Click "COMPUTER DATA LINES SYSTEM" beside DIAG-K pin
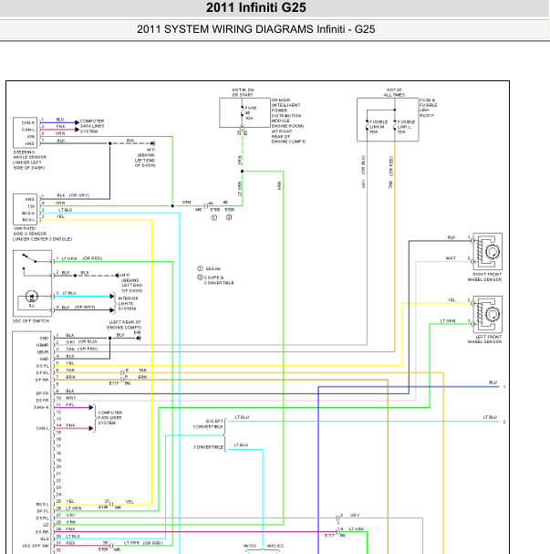Screen dimensions: 550x554 tap(109, 418)
